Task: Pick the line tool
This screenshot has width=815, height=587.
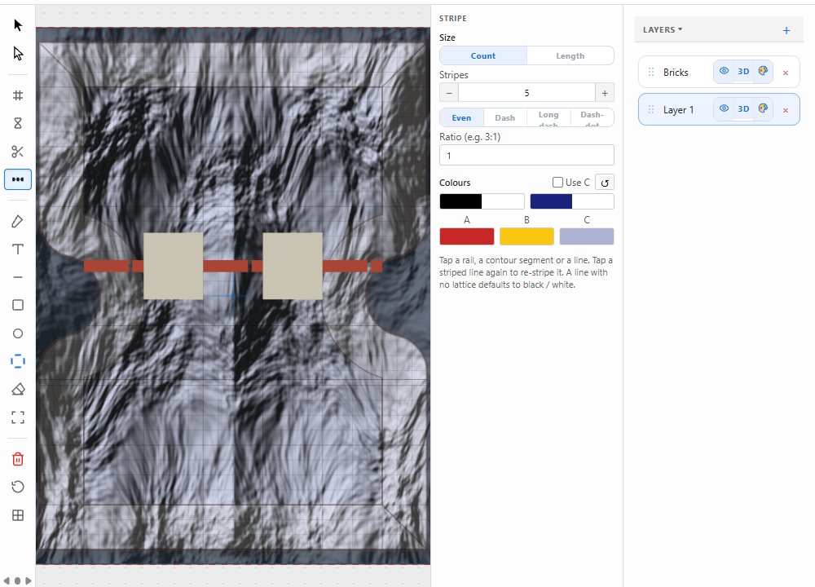Action: (18, 277)
